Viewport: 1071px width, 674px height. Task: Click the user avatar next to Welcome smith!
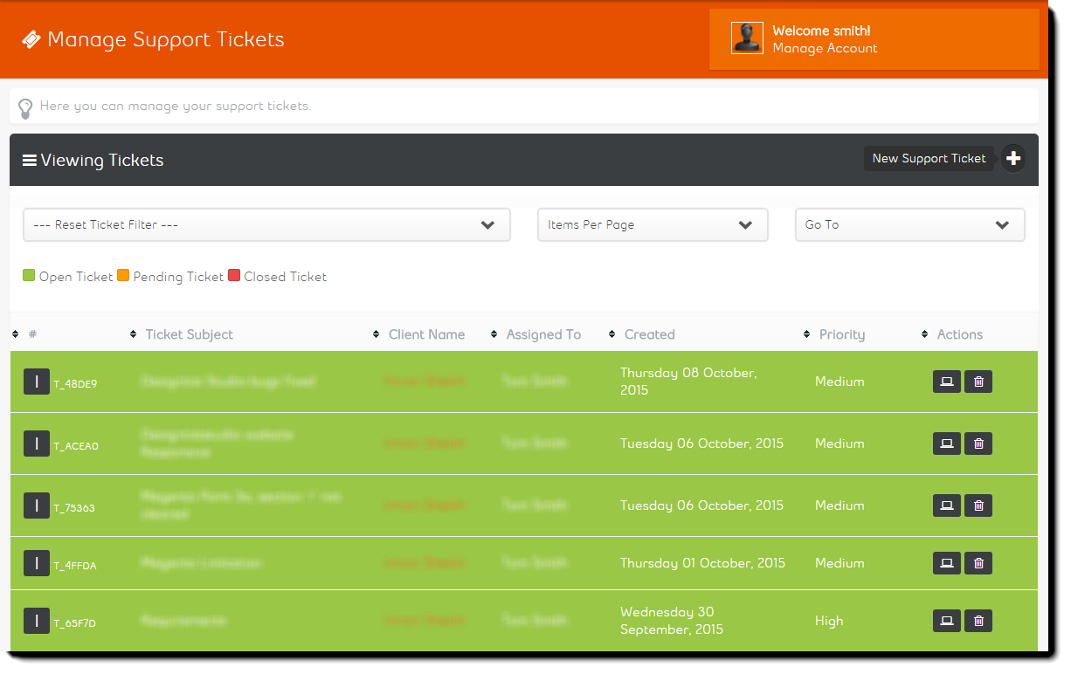747,38
